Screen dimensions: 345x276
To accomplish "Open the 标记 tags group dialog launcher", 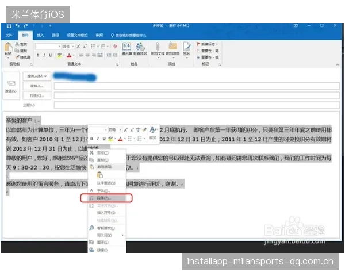I will [220, 64].
